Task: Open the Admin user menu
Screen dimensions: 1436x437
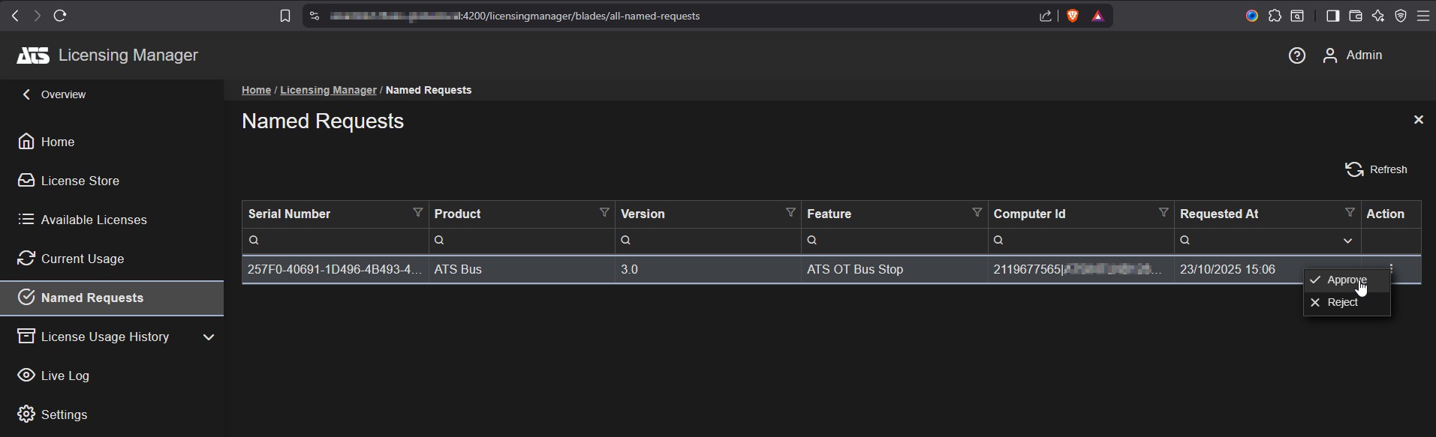Action: pyautogui.click(x=1353, y=55)
